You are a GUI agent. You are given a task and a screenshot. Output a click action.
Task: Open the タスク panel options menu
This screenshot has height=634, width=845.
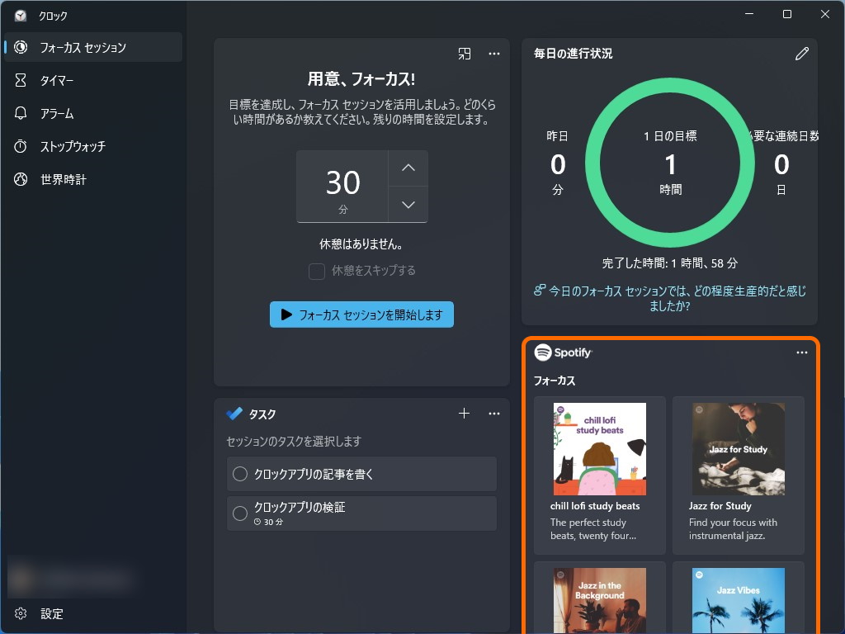[494, 414]
